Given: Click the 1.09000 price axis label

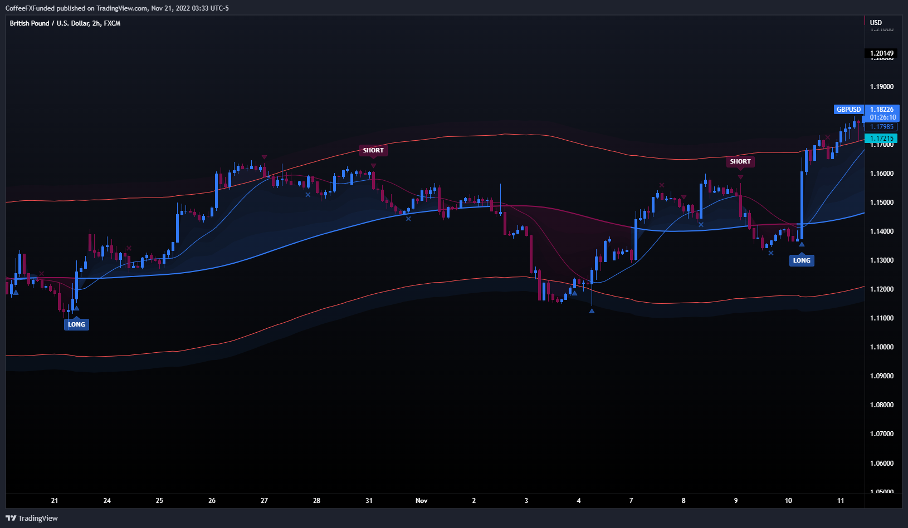Looking at the screenshot, I should [x=882, y=376].
